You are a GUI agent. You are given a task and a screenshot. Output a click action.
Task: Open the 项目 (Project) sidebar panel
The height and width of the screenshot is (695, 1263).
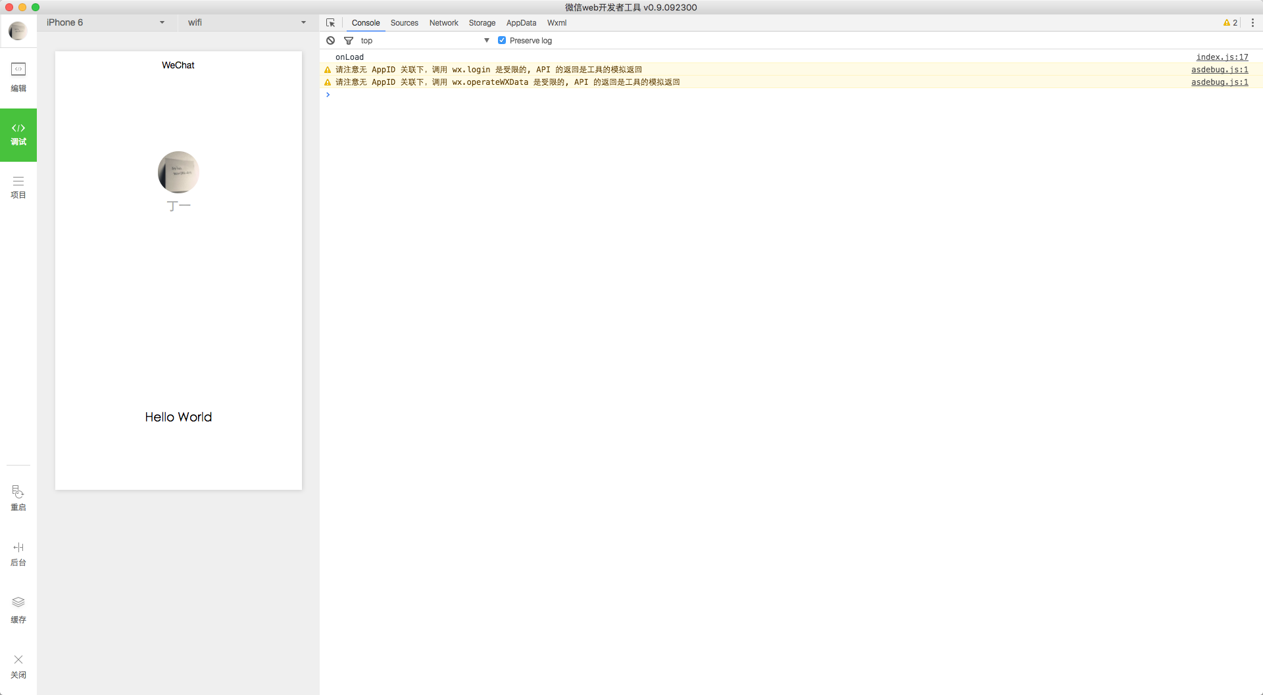pyautogui.click(x=18, y=187)
